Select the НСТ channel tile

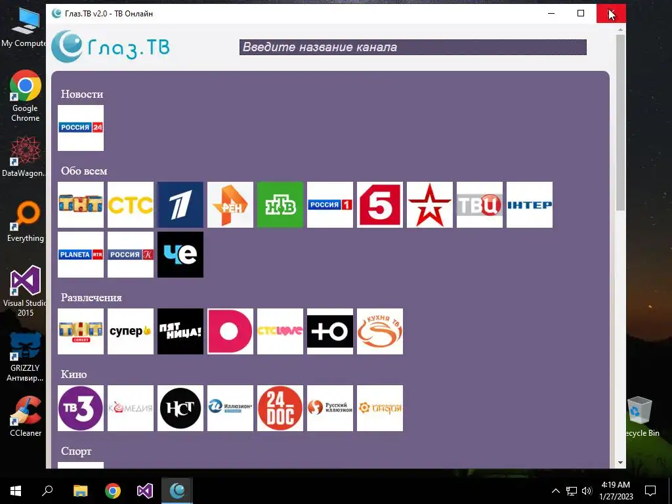coord(180,408)
